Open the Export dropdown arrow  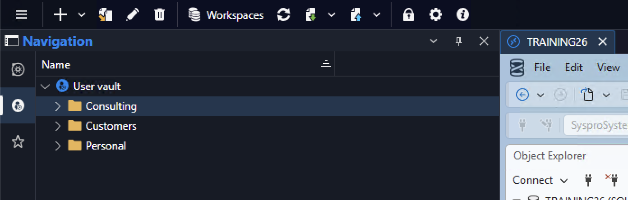(377, 15)
